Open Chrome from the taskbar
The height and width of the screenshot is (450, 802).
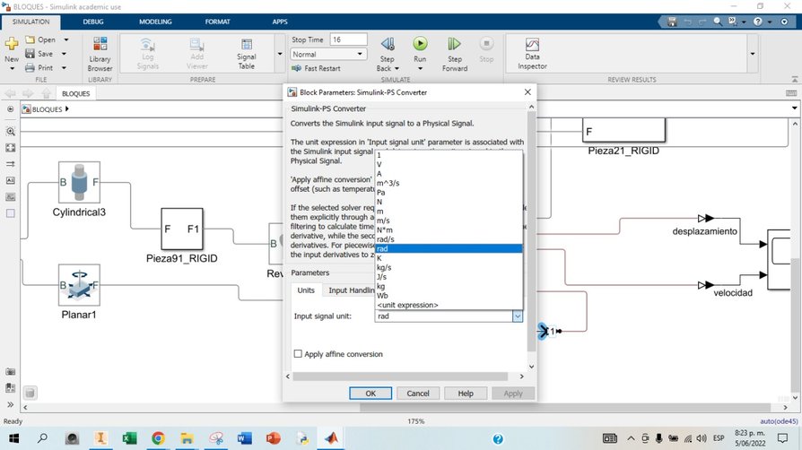158,438
